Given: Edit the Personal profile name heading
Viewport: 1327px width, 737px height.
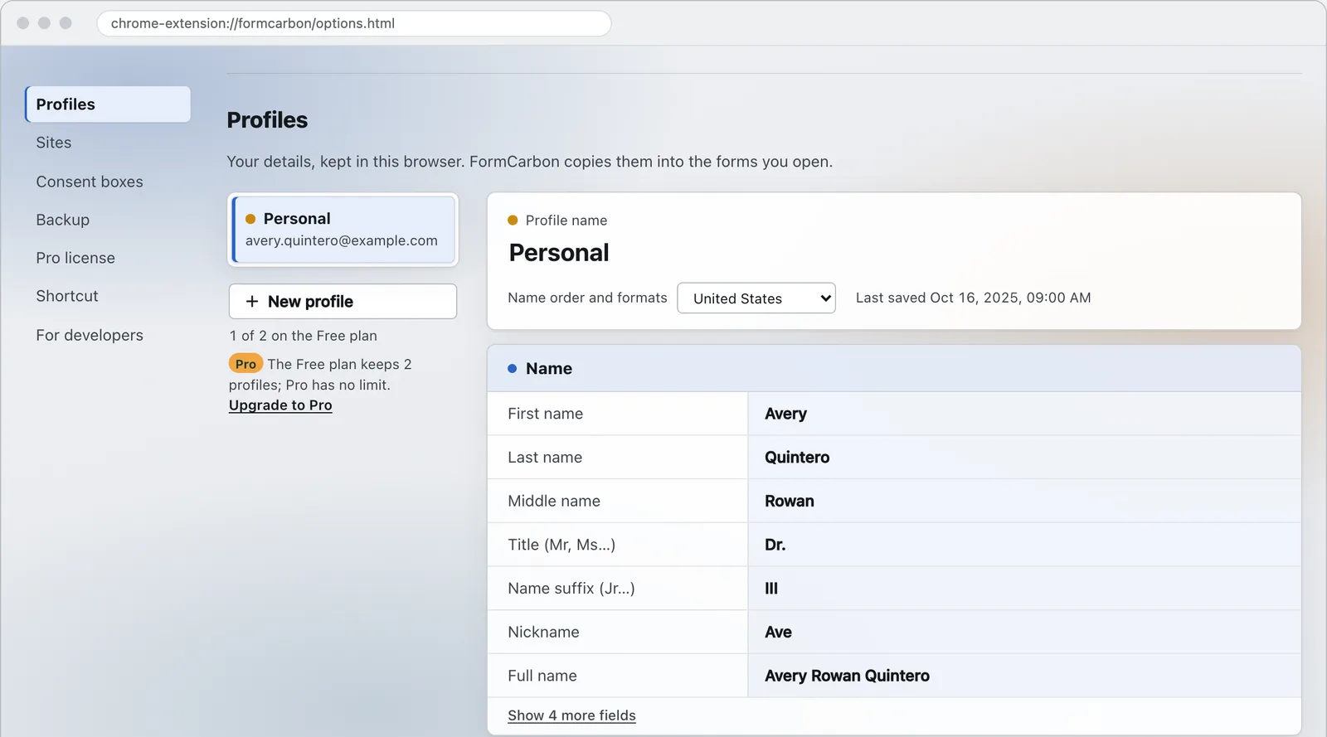Looking at the screenshot, I should pos(559,253).
